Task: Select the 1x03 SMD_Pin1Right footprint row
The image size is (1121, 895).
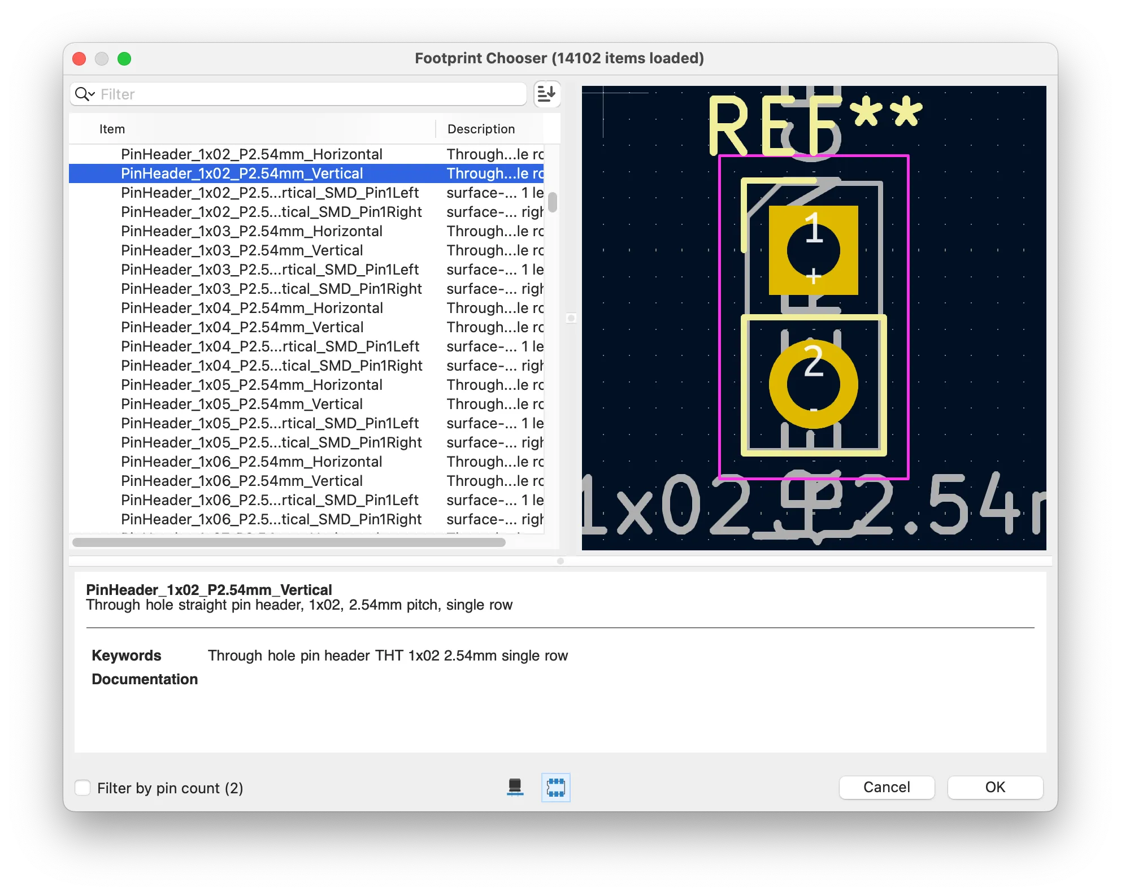Action: [306, 289]
